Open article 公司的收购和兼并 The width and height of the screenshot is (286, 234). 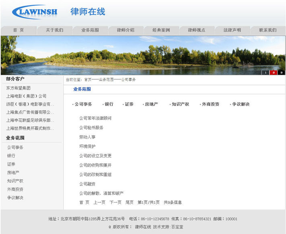click(95, 165)
